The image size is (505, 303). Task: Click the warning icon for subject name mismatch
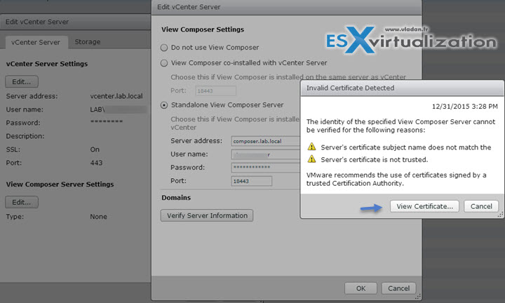click(311, 147)
